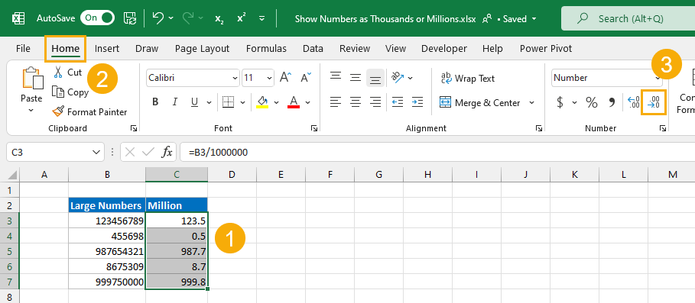Open Font group dialog launcher

[x=313, y=128]
